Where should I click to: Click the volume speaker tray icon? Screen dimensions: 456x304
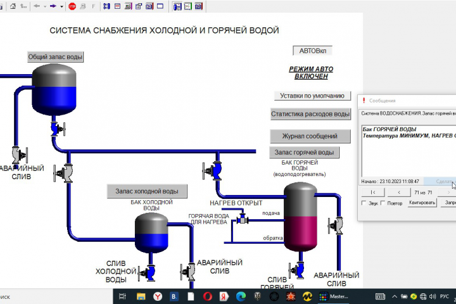click(x=433, y=297)
